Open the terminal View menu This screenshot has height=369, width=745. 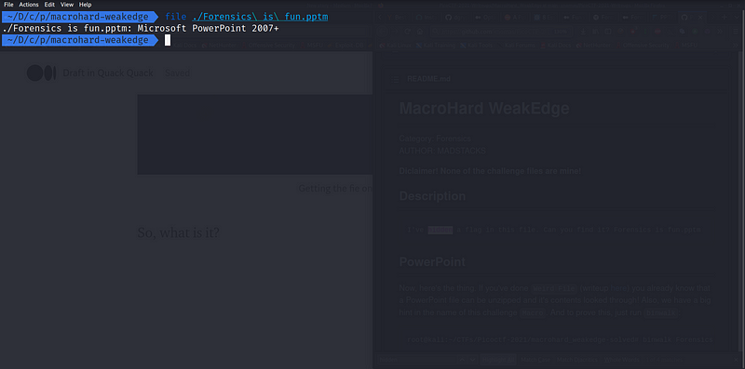click(x=67, y=5)
